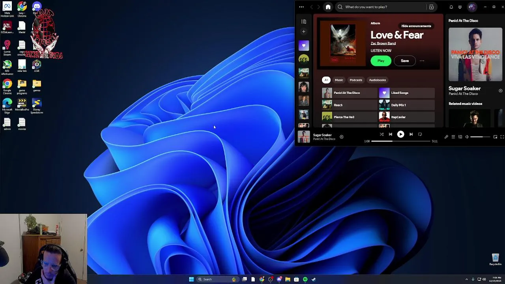The width and height of the screenshot is (505, 284).
Task: Toggle shuffle playback
Action: 382,134
